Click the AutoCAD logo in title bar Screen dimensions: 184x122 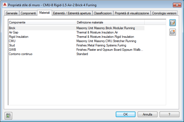click(4, 5)
